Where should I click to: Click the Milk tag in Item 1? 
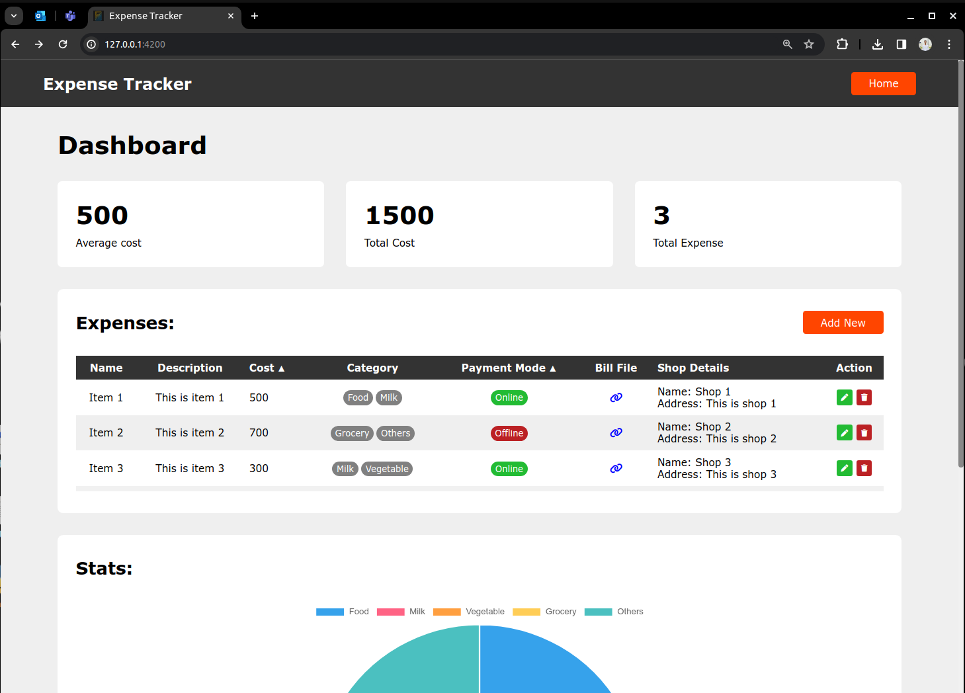pos(389,397)
